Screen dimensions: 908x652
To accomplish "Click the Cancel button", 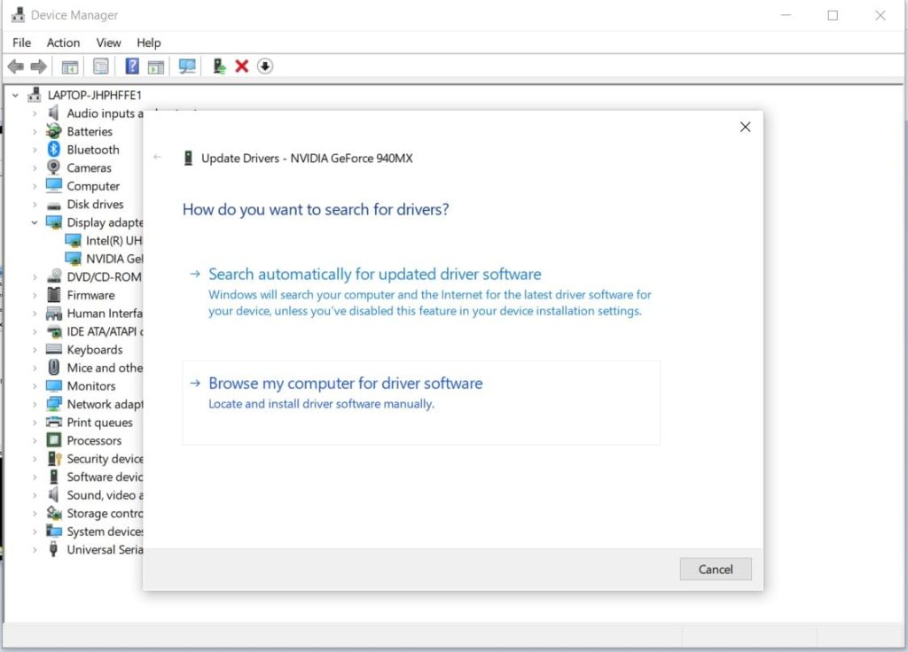I will point(716,570).
